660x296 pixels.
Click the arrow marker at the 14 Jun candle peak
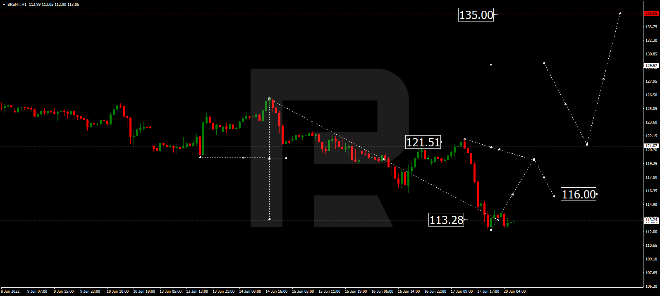click(270, 98)
